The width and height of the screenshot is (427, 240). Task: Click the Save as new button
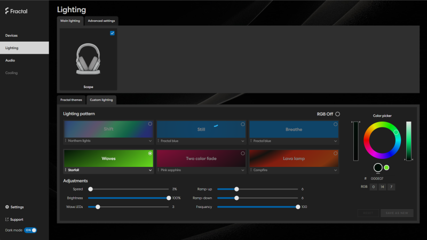click(x=397, y=213)
